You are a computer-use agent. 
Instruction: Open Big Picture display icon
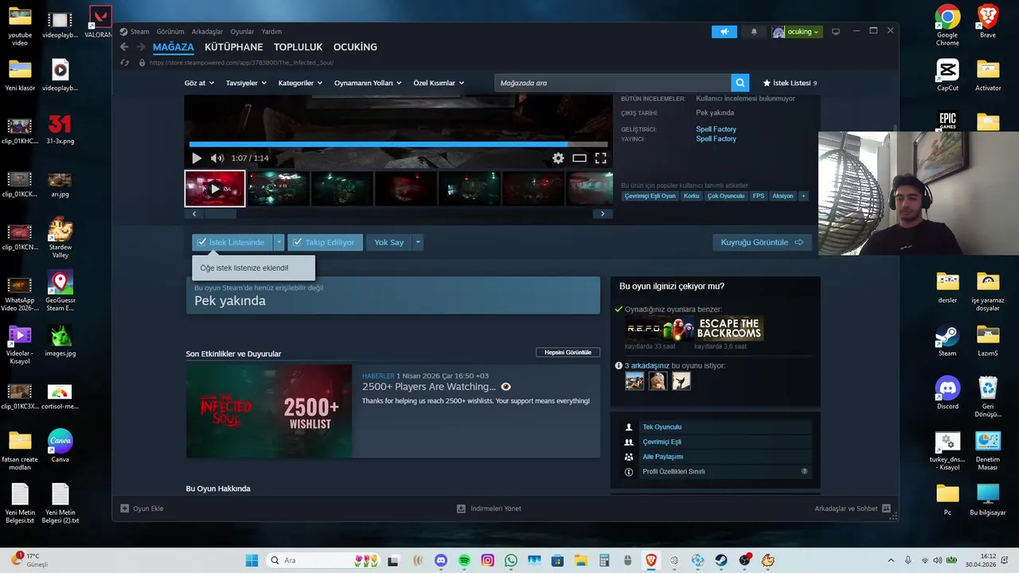836,32
